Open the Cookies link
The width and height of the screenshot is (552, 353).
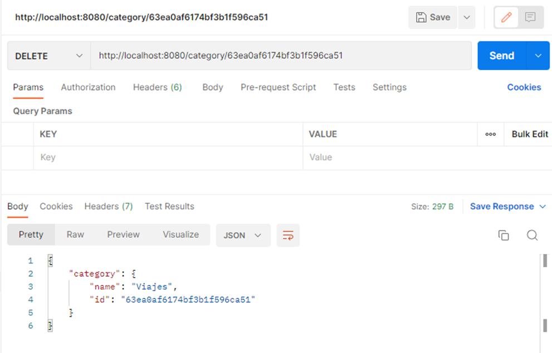524,87
